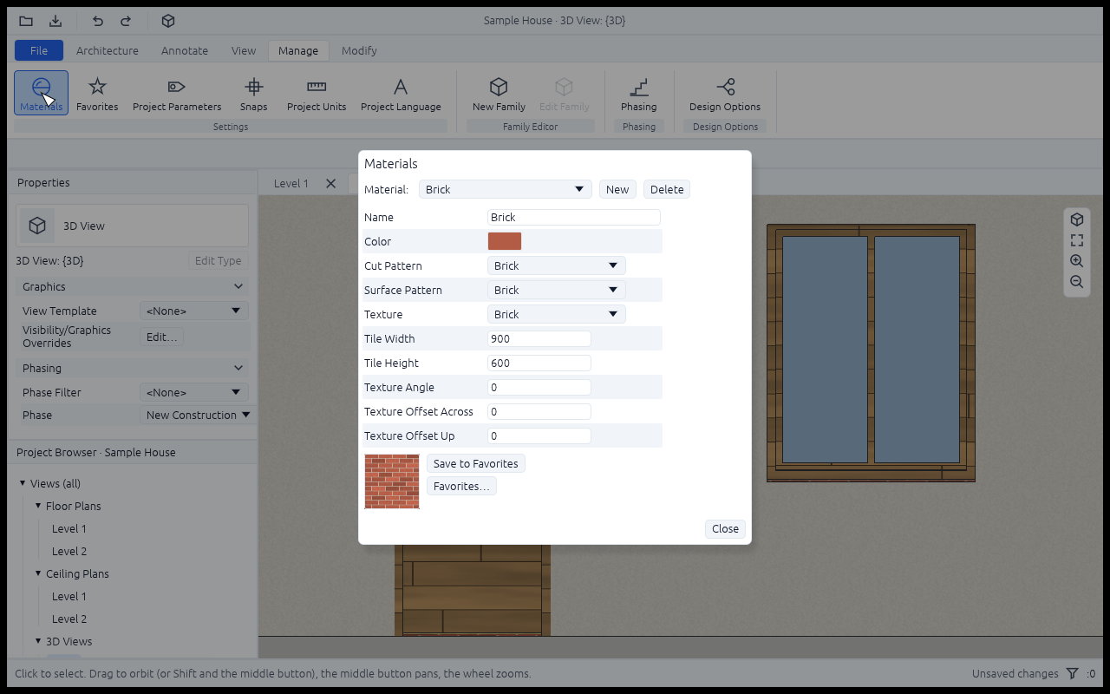Viewport: 1110px width, 694px height.
Task: Click the Edit Type button
Action: 218,260
